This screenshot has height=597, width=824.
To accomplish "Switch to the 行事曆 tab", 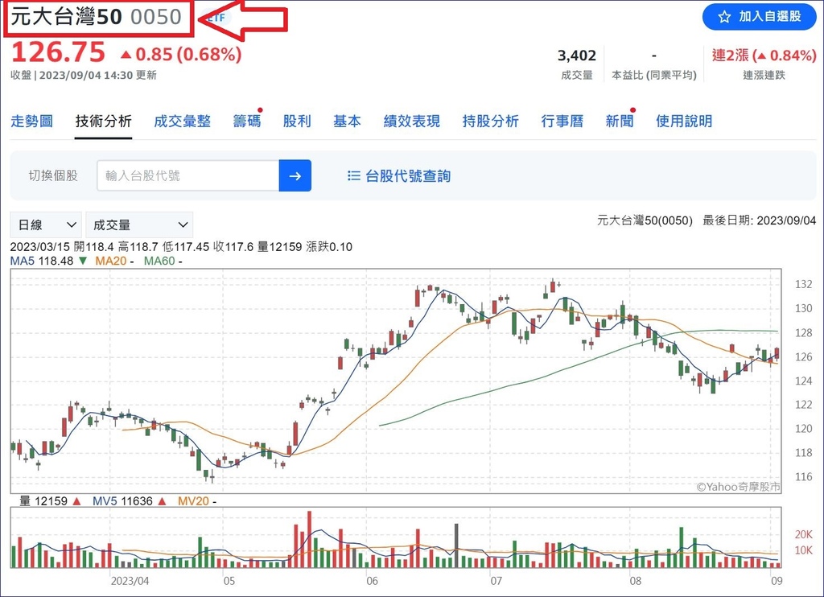I will 562,121.
